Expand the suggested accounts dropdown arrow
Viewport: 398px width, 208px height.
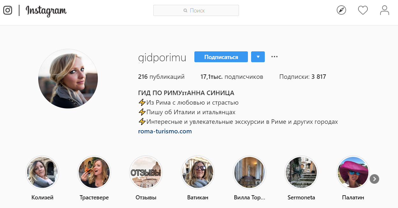pyautogui.click(x=258, y=57)
